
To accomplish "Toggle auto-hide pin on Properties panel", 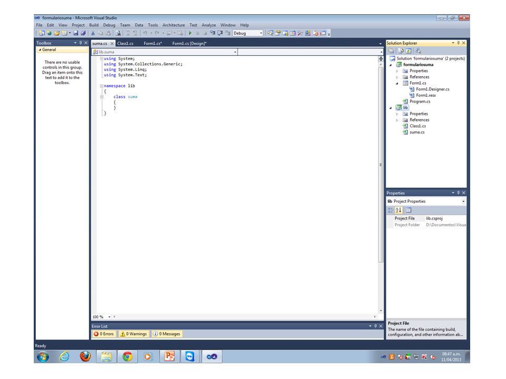I will (458, 193).
